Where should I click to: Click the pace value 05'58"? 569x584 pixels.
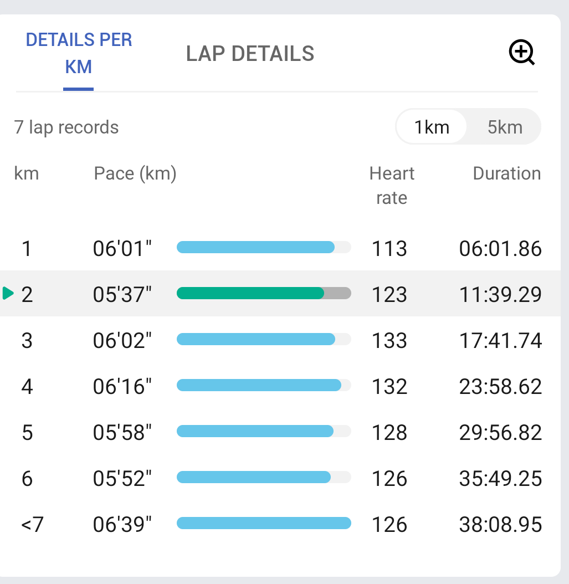pos(122,432)
